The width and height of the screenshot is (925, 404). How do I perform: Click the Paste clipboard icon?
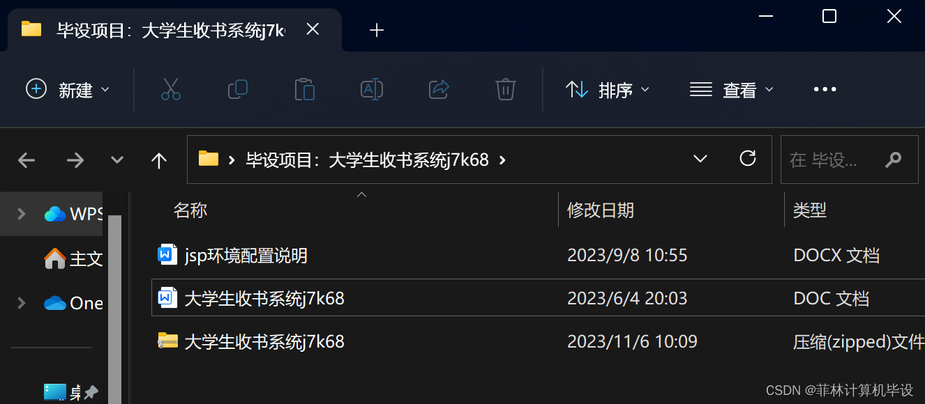305,89
